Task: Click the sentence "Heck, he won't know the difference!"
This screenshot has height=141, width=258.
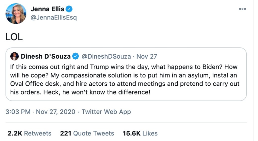Action: 108,92
